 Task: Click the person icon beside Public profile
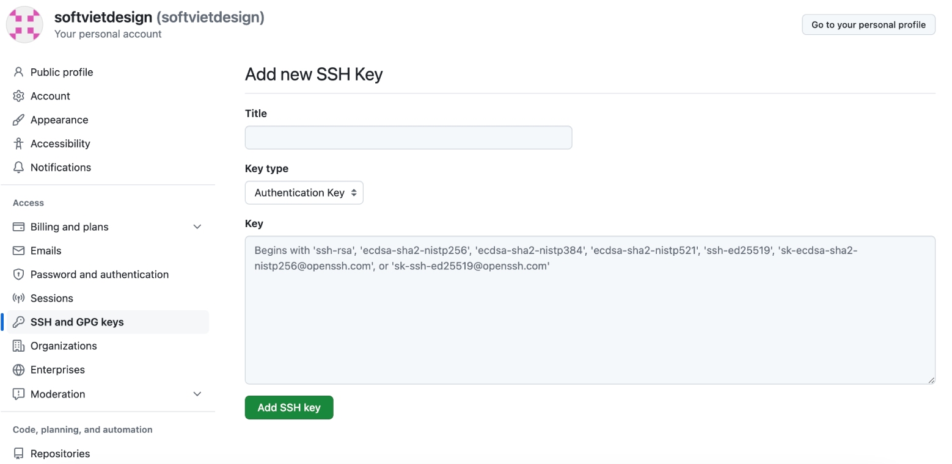[x=18, y=72]
